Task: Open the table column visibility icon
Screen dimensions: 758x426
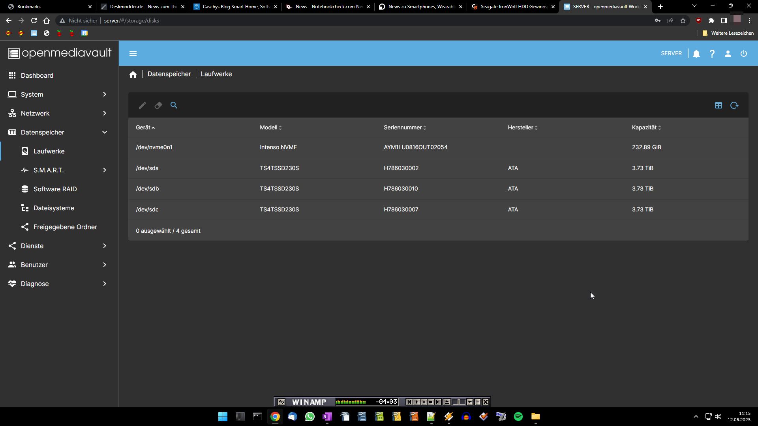Action: pyautogui.click(x=718, y=105)
